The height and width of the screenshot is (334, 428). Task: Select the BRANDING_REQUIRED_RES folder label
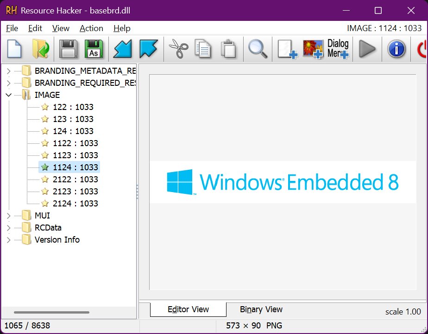click(85, 83)
